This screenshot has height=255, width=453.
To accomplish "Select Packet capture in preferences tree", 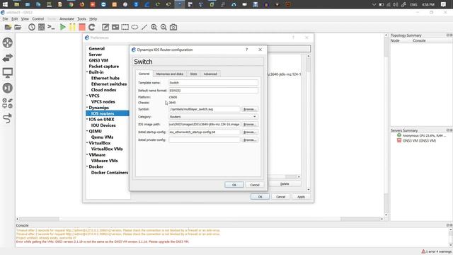I will tap(104, 66).
